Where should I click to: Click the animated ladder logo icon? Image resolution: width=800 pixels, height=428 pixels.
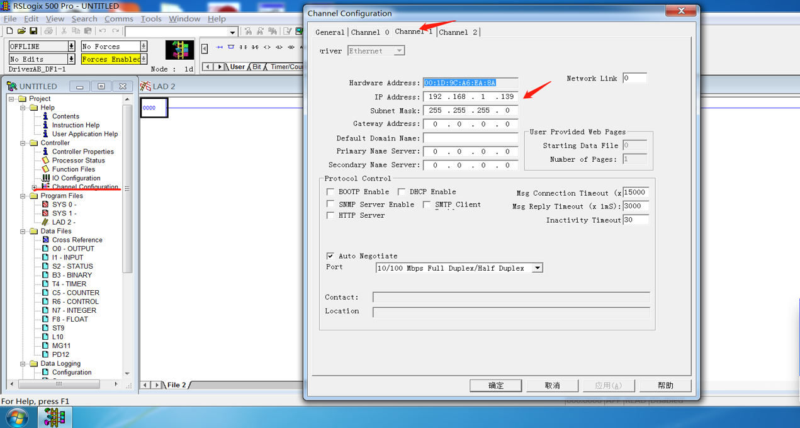point(179,50)
